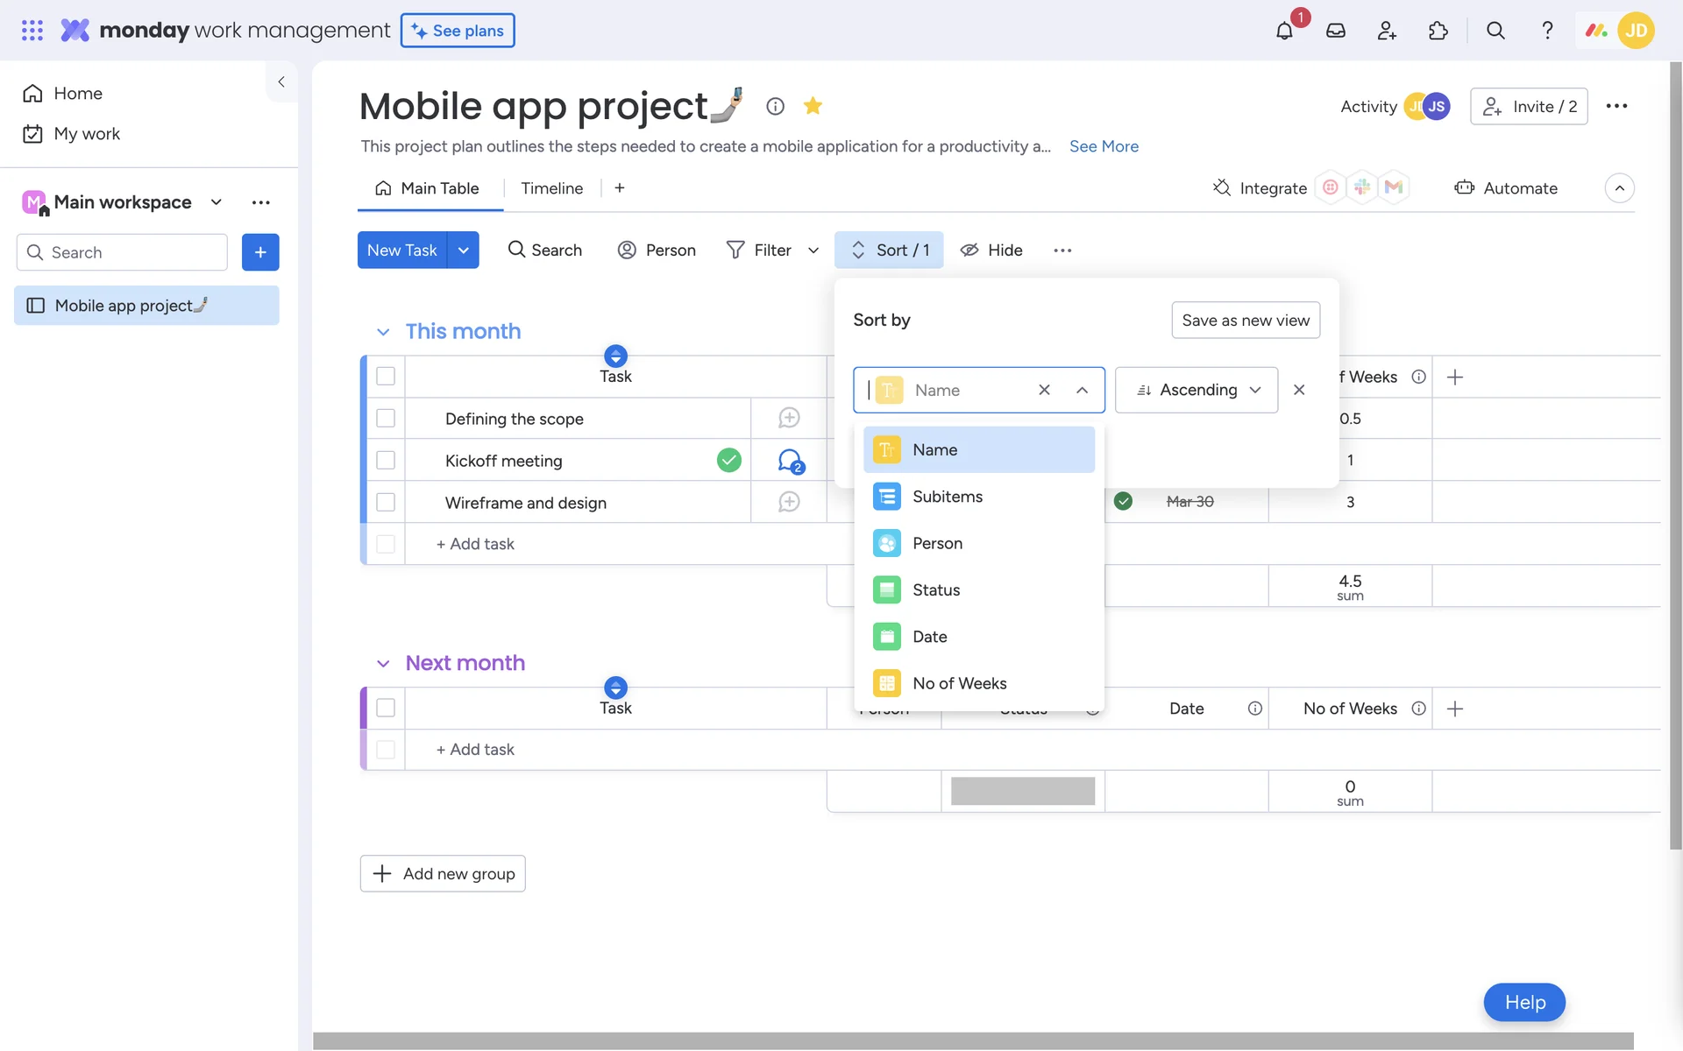Choose Status in sort column list
1683x1051 pixels.
(936, 590)
